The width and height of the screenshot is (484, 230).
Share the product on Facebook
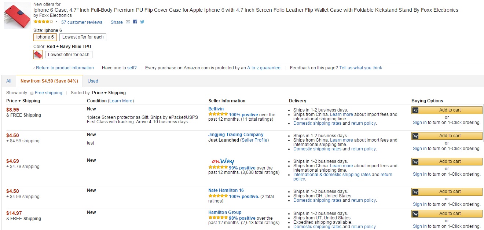pos(135,22)
